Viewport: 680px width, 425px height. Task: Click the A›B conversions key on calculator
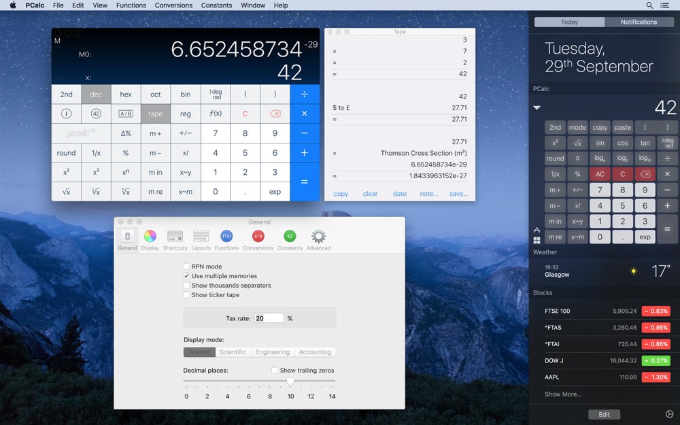126,114
